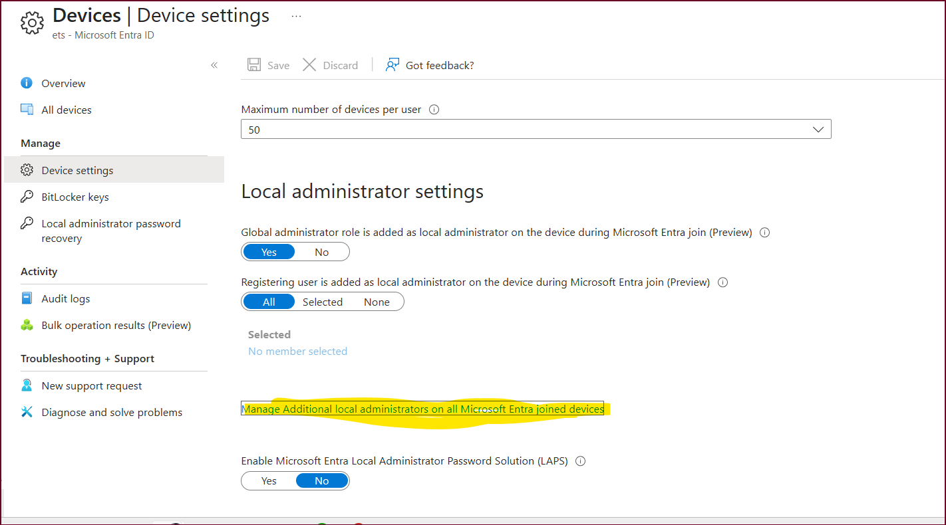This screenshot has height=525, width=946.
Task: Click the feedback person icon
Action: 393,64
